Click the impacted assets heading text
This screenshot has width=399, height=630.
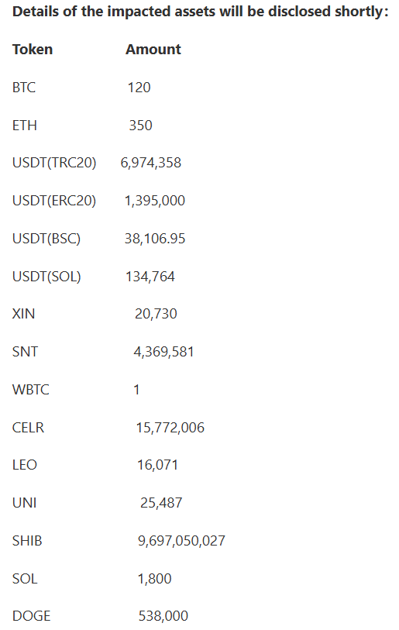coord(201,12)
